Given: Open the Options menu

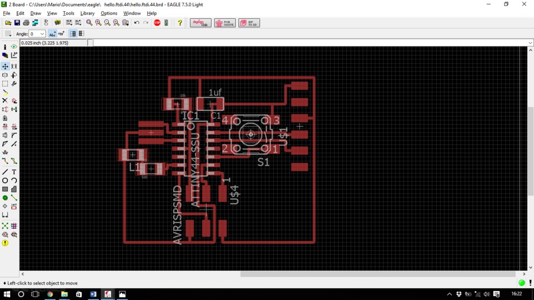Looking at the screenshot, I should pyautogui.click(x=108, y=13).
